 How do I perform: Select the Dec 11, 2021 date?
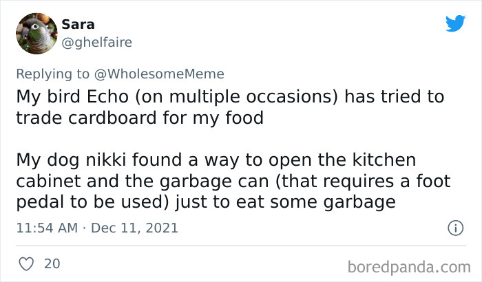(134, 227)
